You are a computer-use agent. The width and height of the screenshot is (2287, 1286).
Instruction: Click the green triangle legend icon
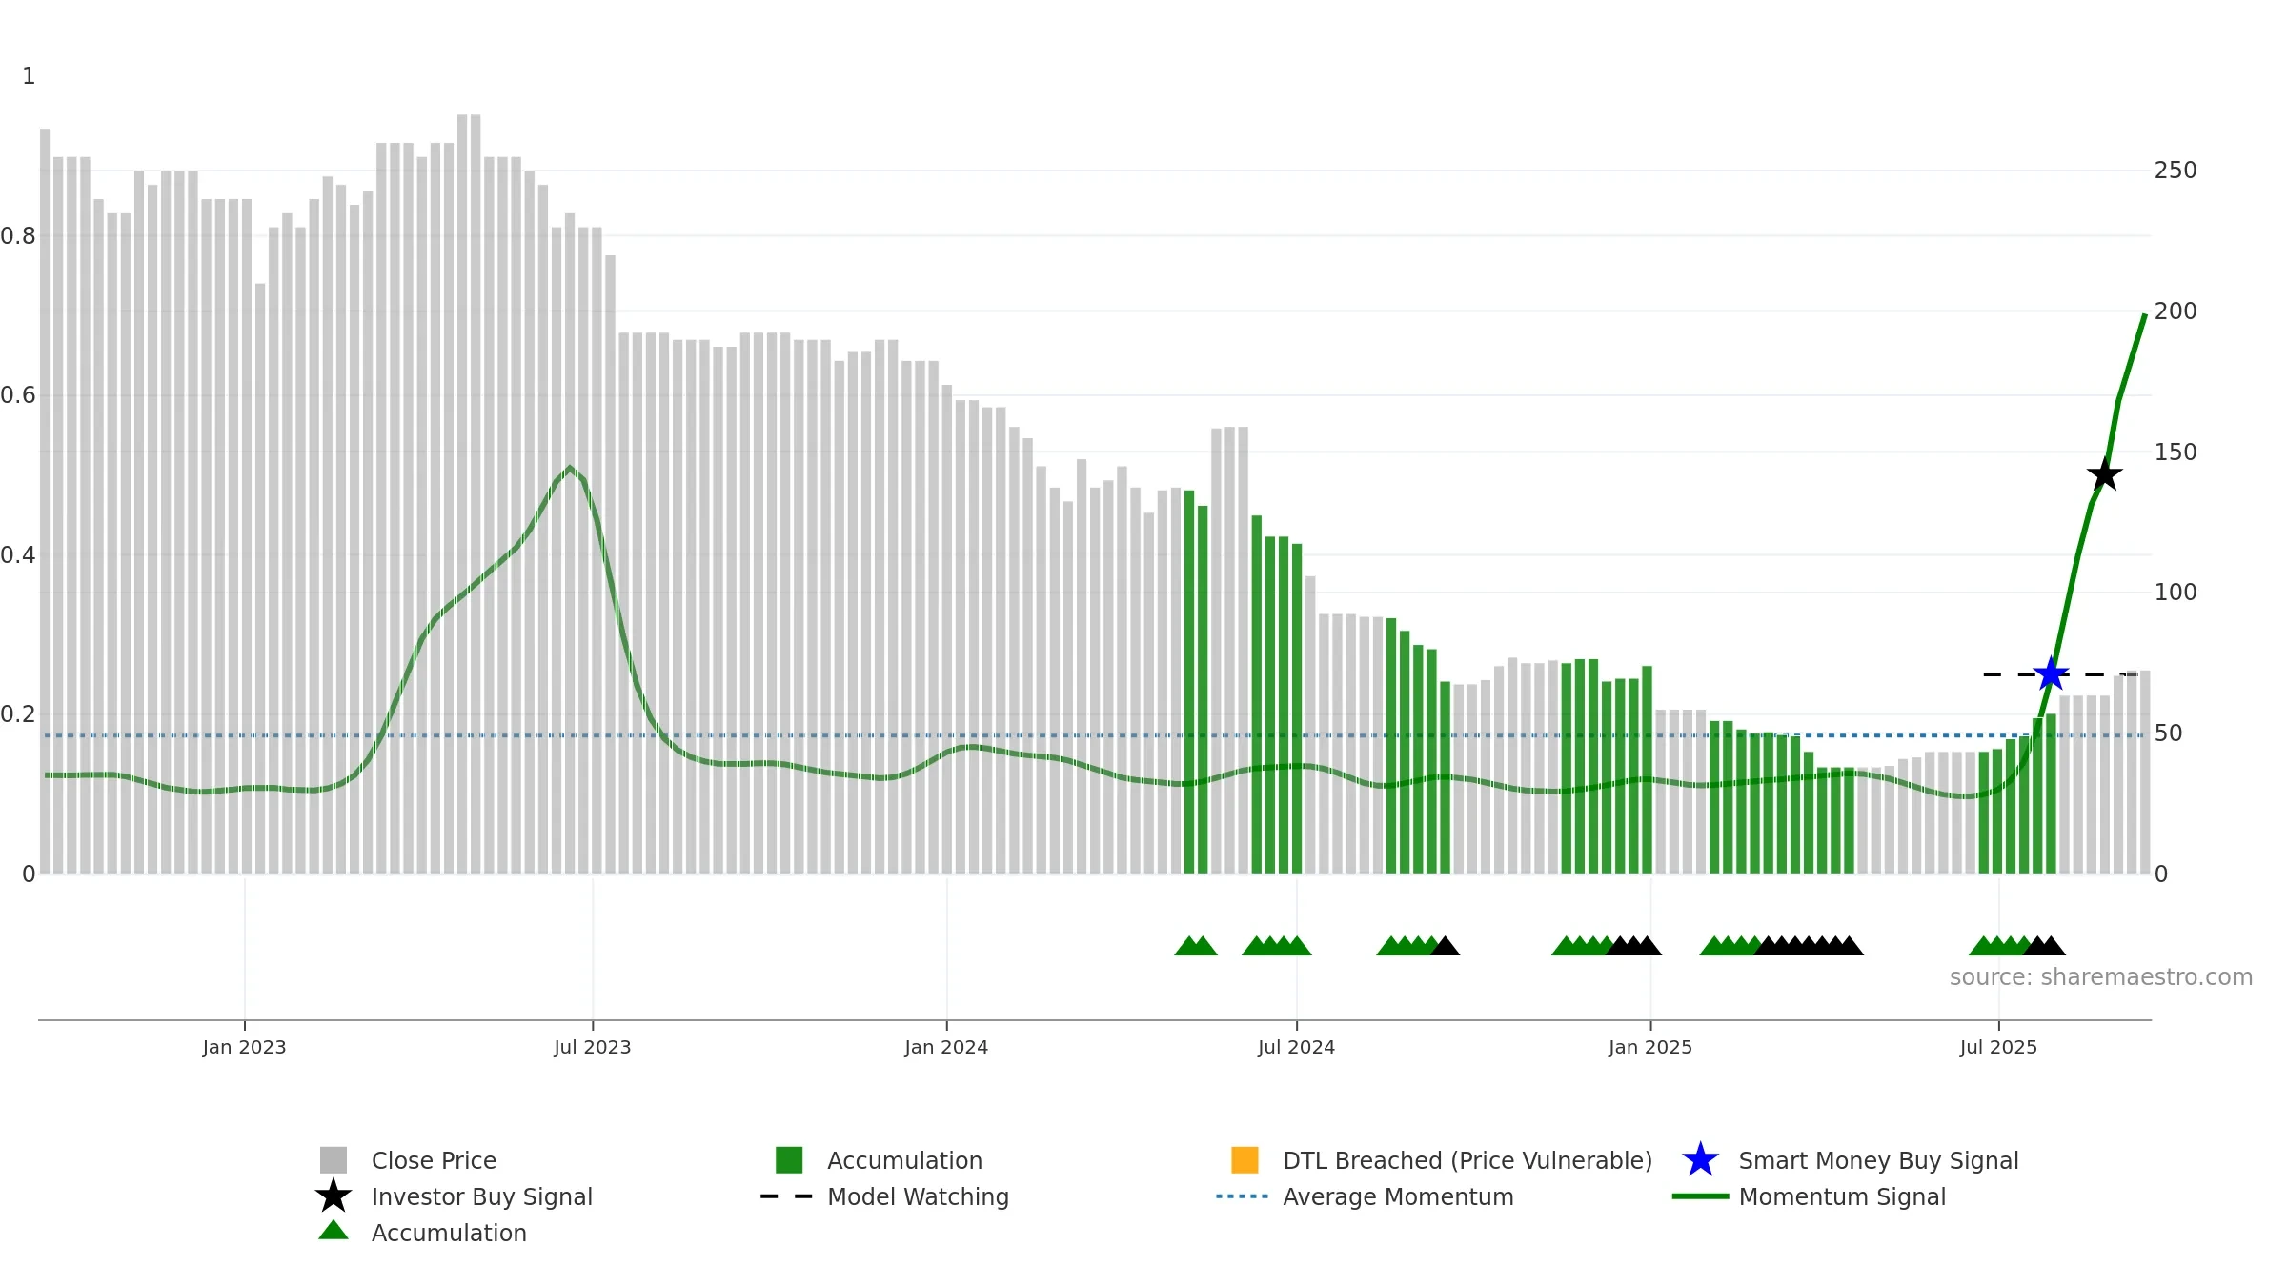(x=334, y=1231)
